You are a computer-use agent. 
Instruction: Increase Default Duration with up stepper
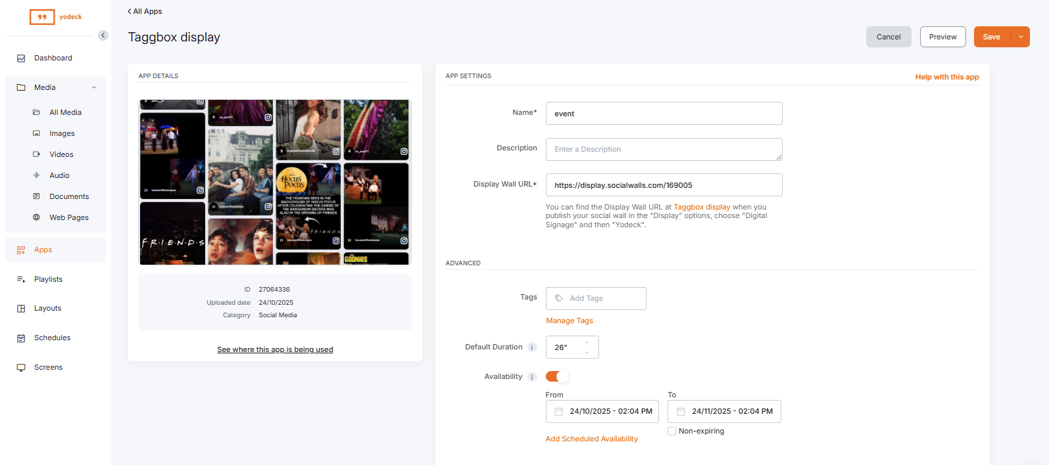[x=587, y=342]
